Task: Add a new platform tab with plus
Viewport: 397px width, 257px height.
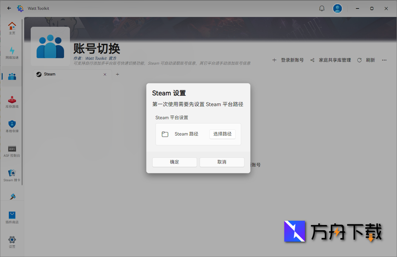Action: (x=117, y=74)
